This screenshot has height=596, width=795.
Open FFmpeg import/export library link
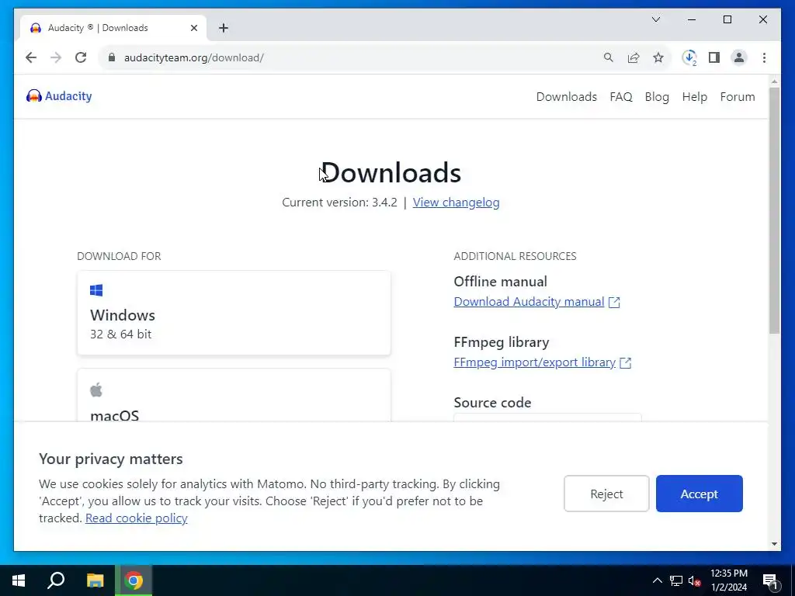click(534, 362)
